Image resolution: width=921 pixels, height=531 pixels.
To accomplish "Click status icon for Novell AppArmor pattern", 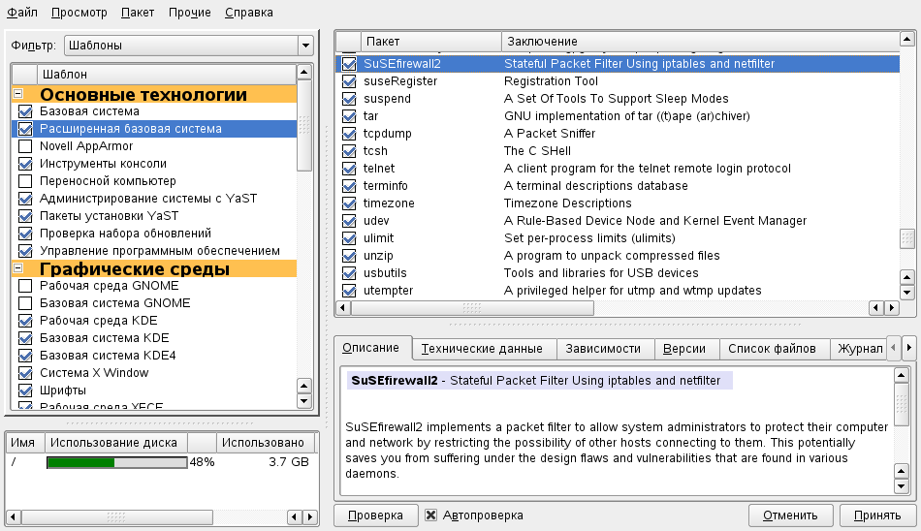I will pos(25,146).
